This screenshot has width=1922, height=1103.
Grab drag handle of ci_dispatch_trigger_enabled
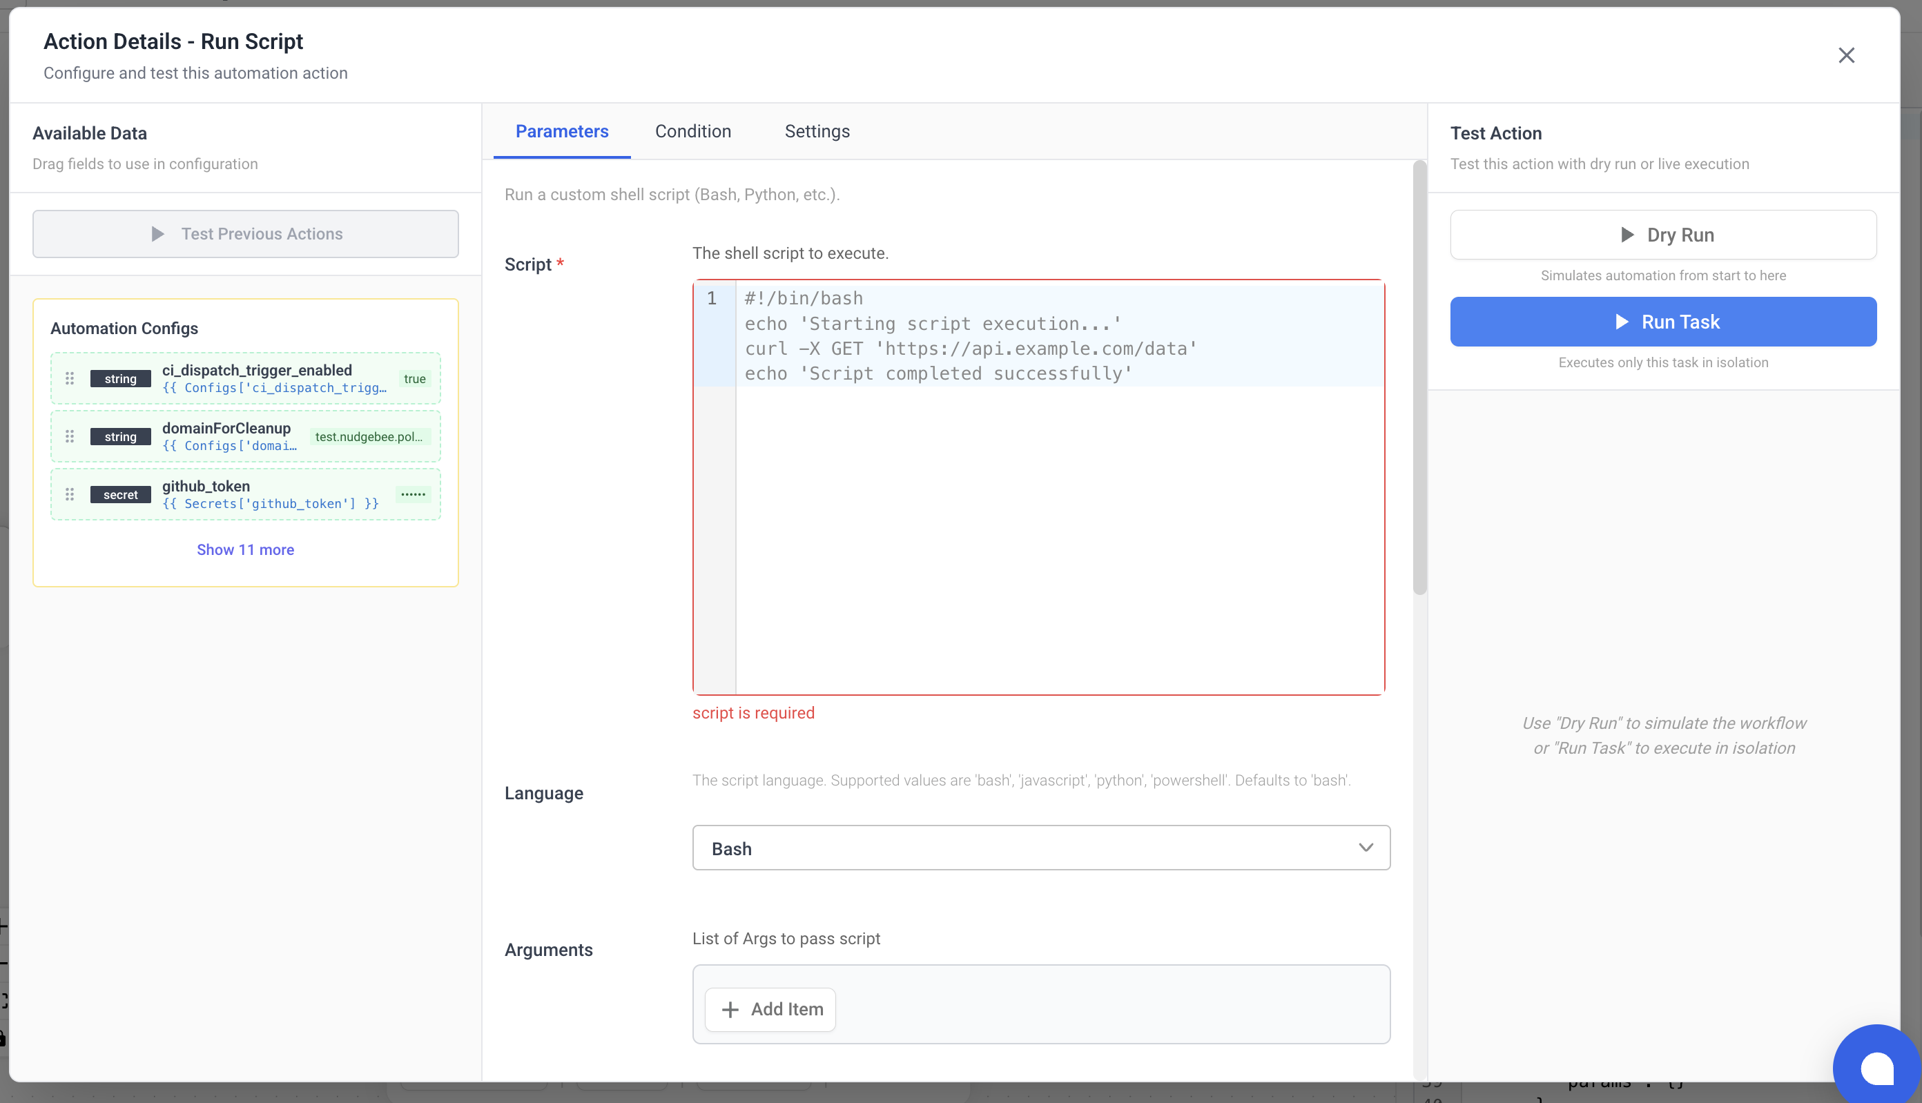70,378
